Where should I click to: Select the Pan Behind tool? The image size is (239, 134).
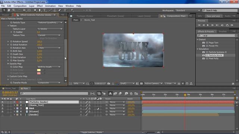[29, 10]
